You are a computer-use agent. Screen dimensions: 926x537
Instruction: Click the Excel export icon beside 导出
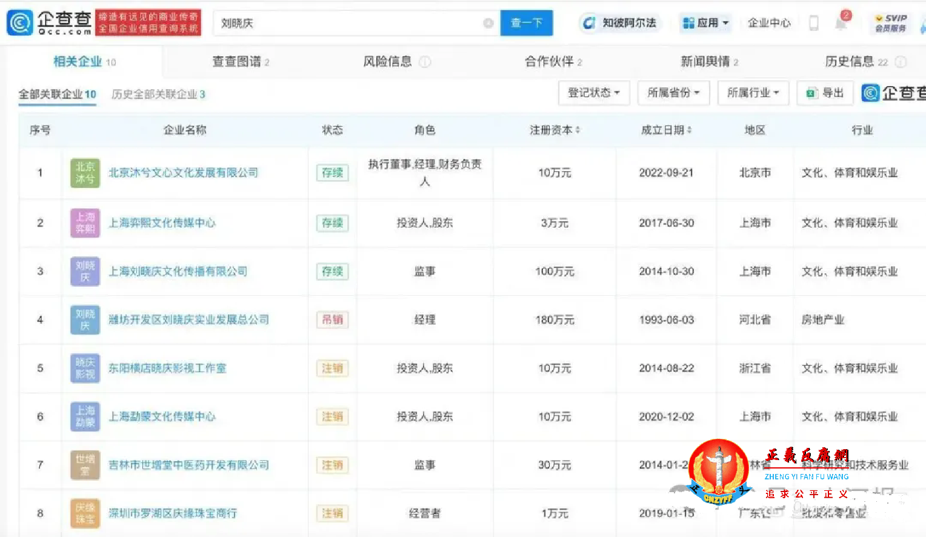813,93
